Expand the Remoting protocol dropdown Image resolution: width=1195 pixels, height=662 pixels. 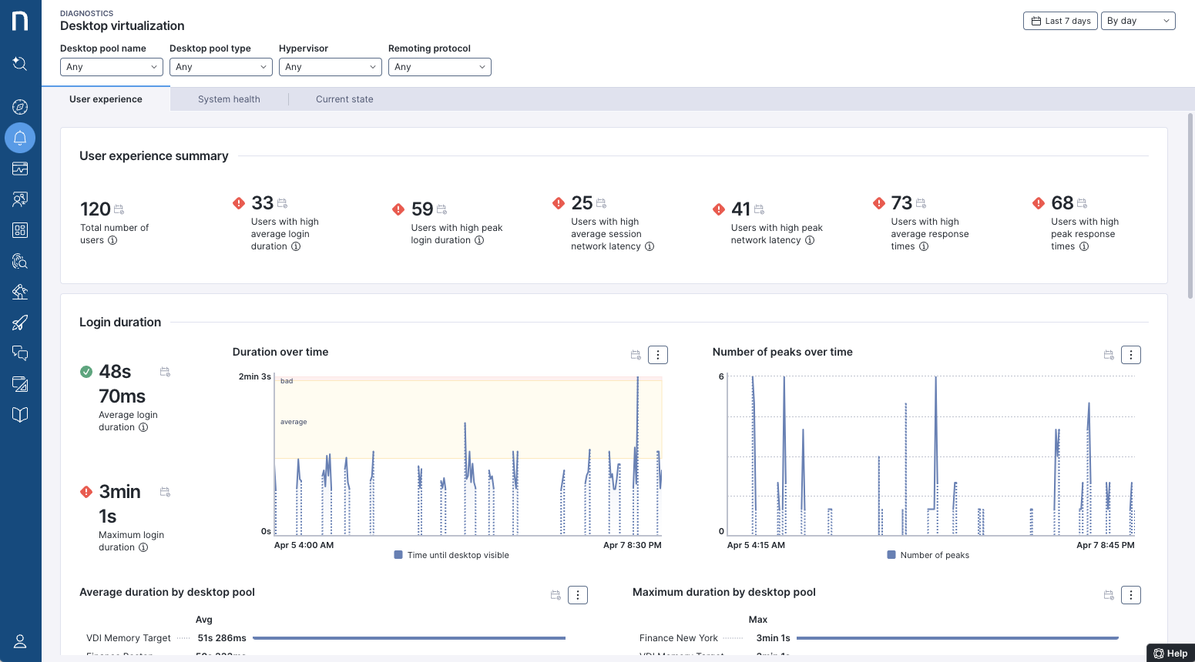pos(439,67)
